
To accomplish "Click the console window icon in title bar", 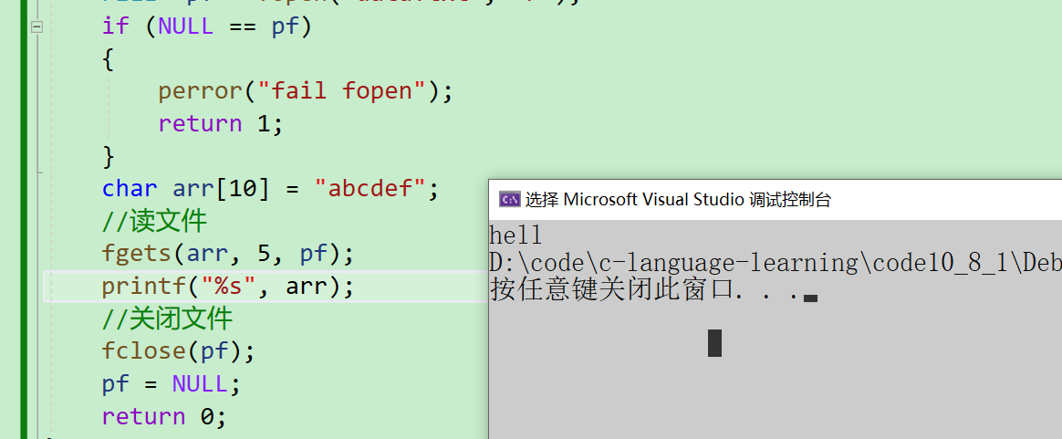I will (x=509, y=199).
